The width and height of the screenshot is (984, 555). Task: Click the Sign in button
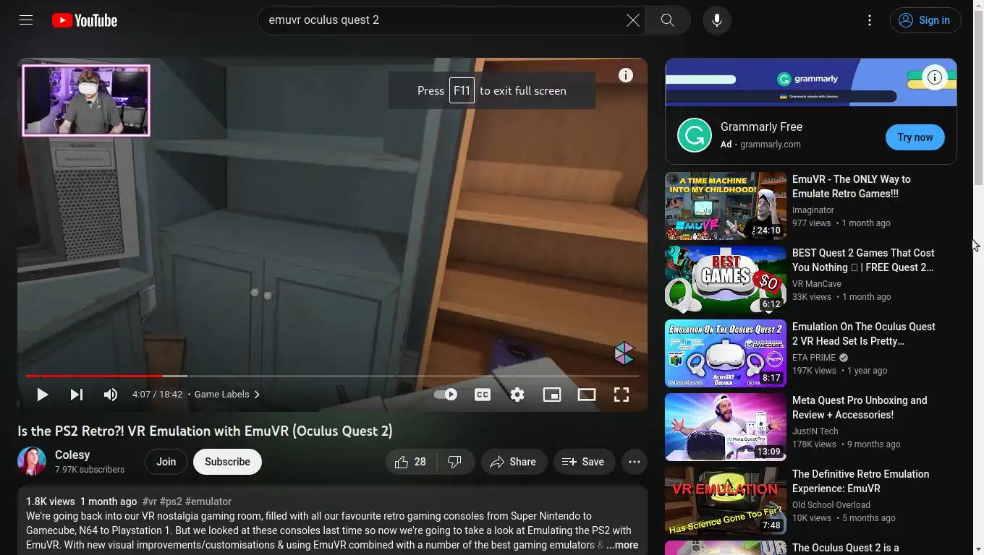(x=925, y=20)
